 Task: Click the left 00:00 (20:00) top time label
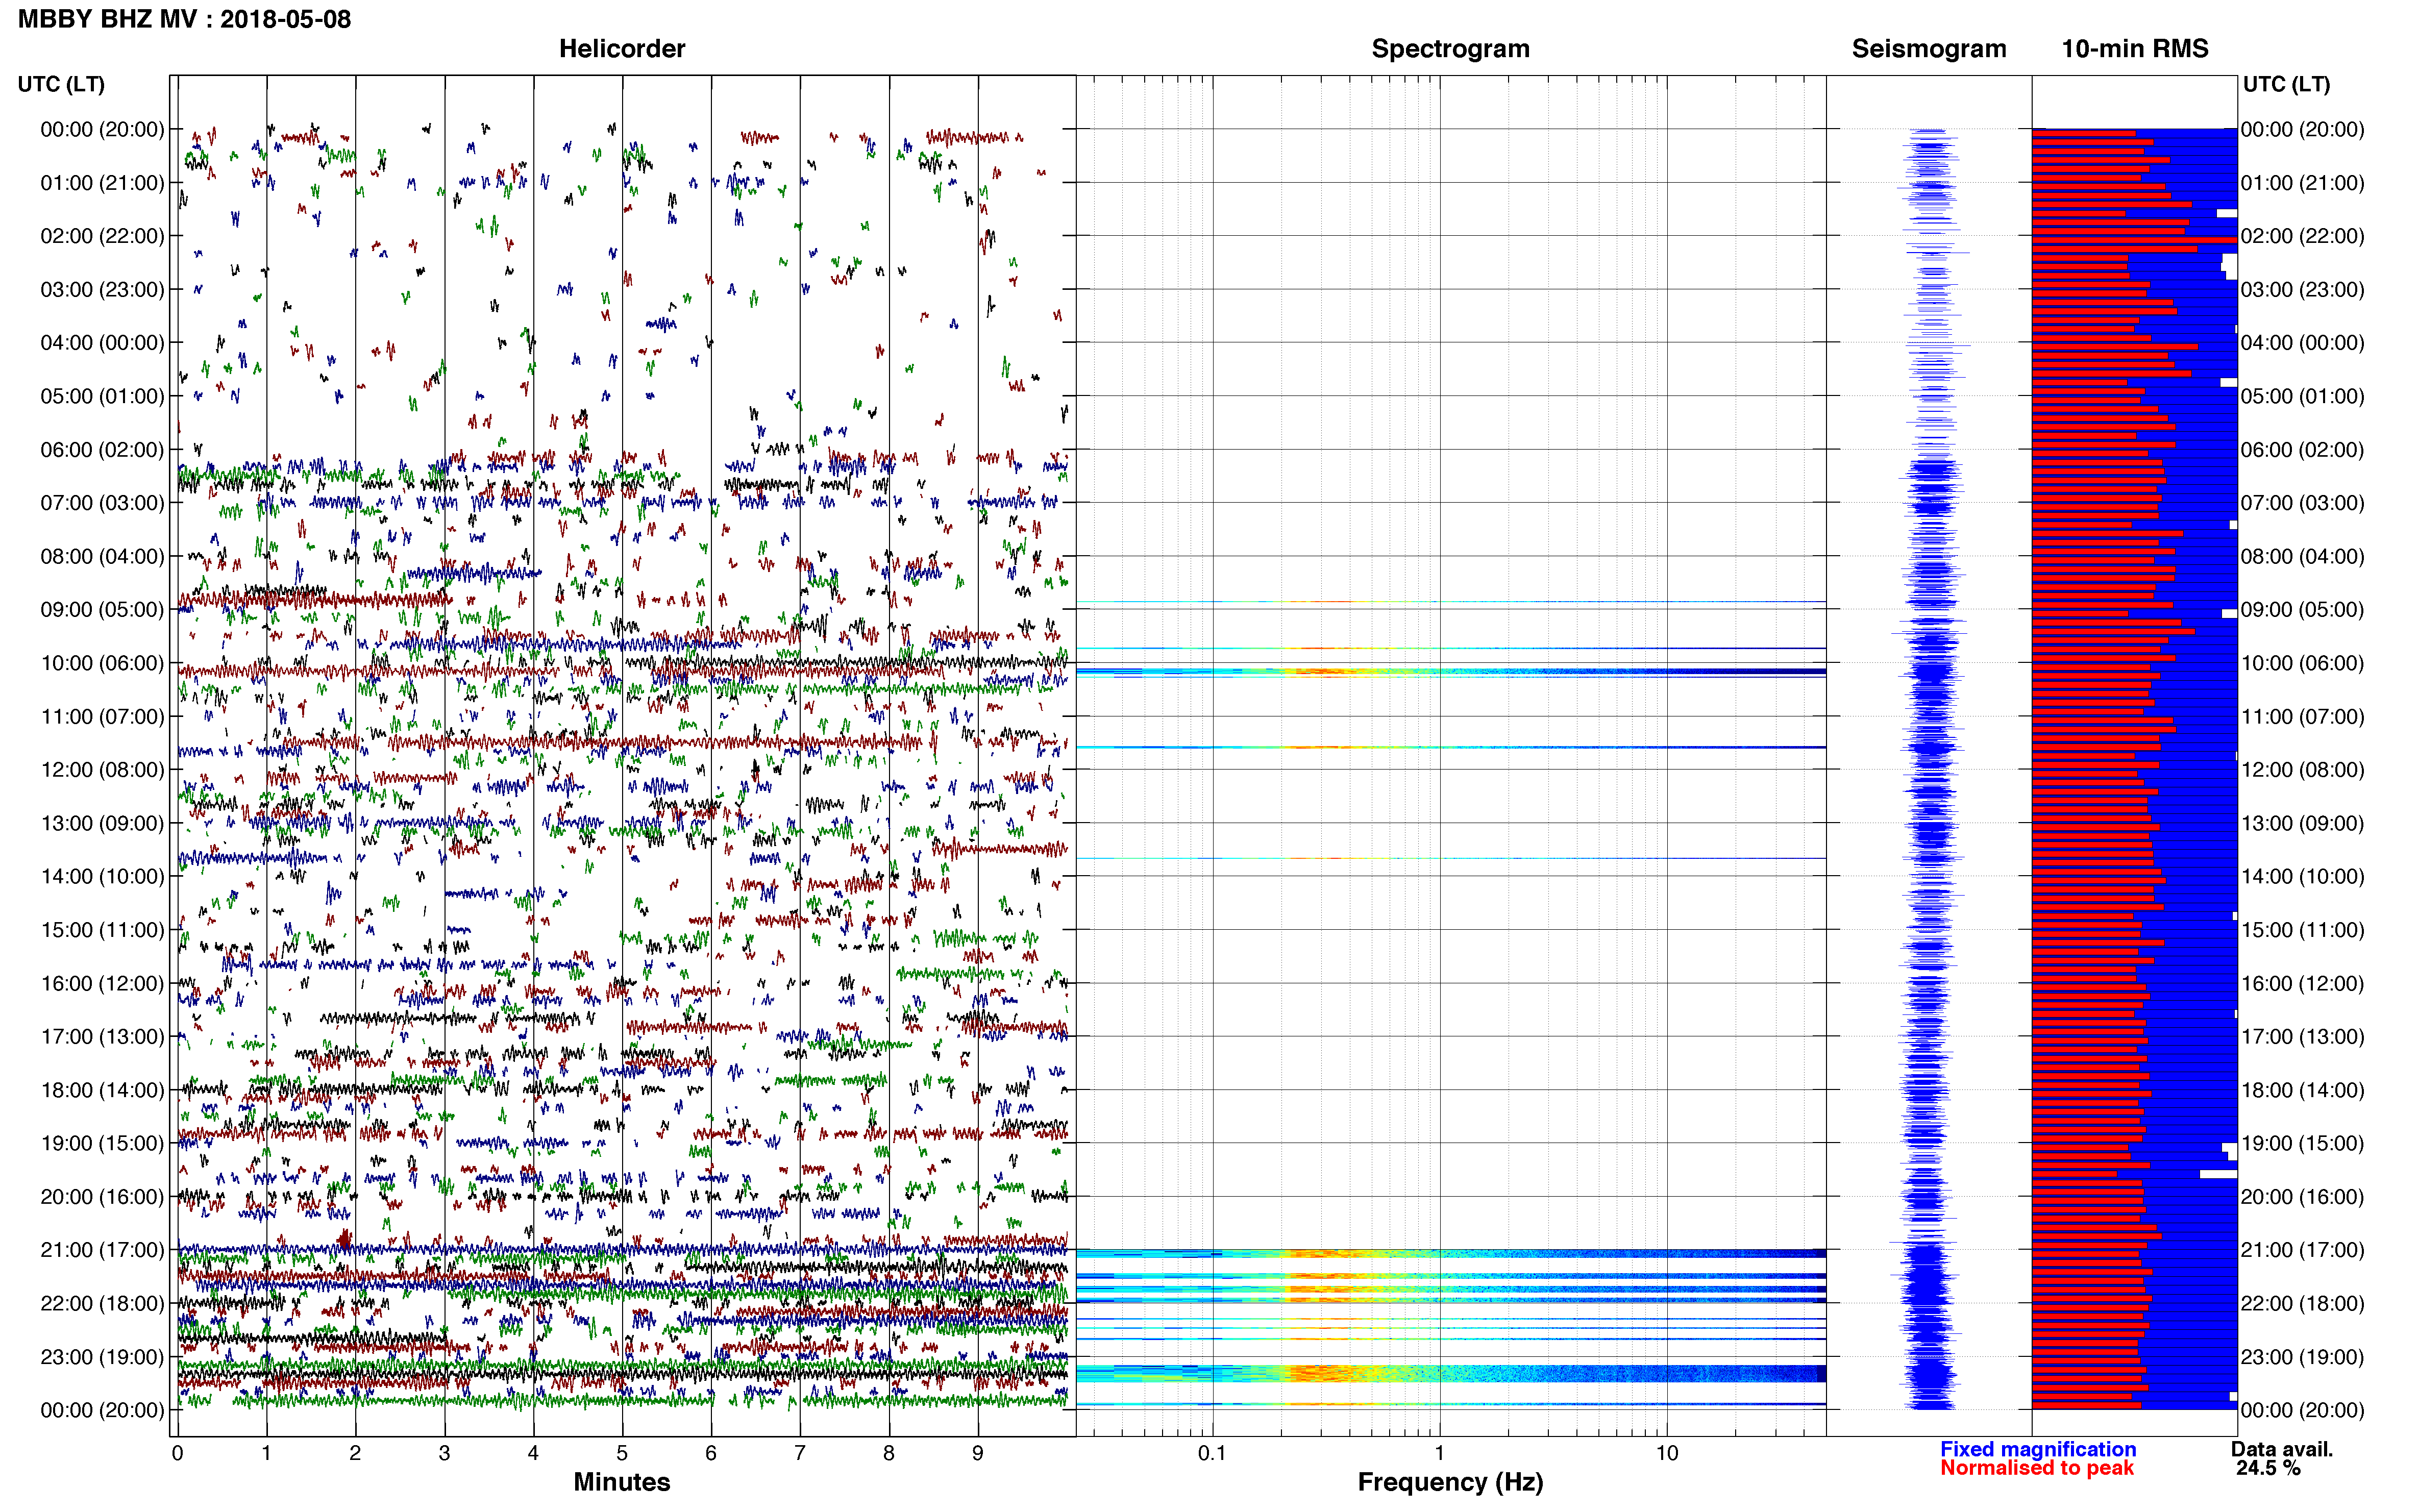(x=102, y=129)
